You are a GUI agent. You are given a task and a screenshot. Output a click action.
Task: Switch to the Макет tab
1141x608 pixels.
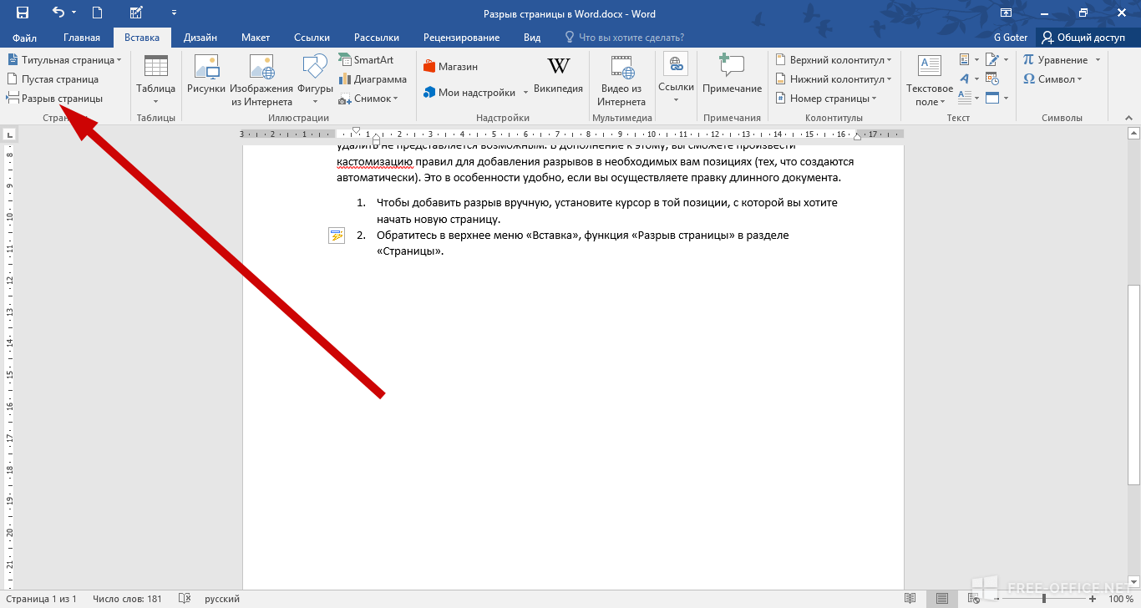coord(256,38)
